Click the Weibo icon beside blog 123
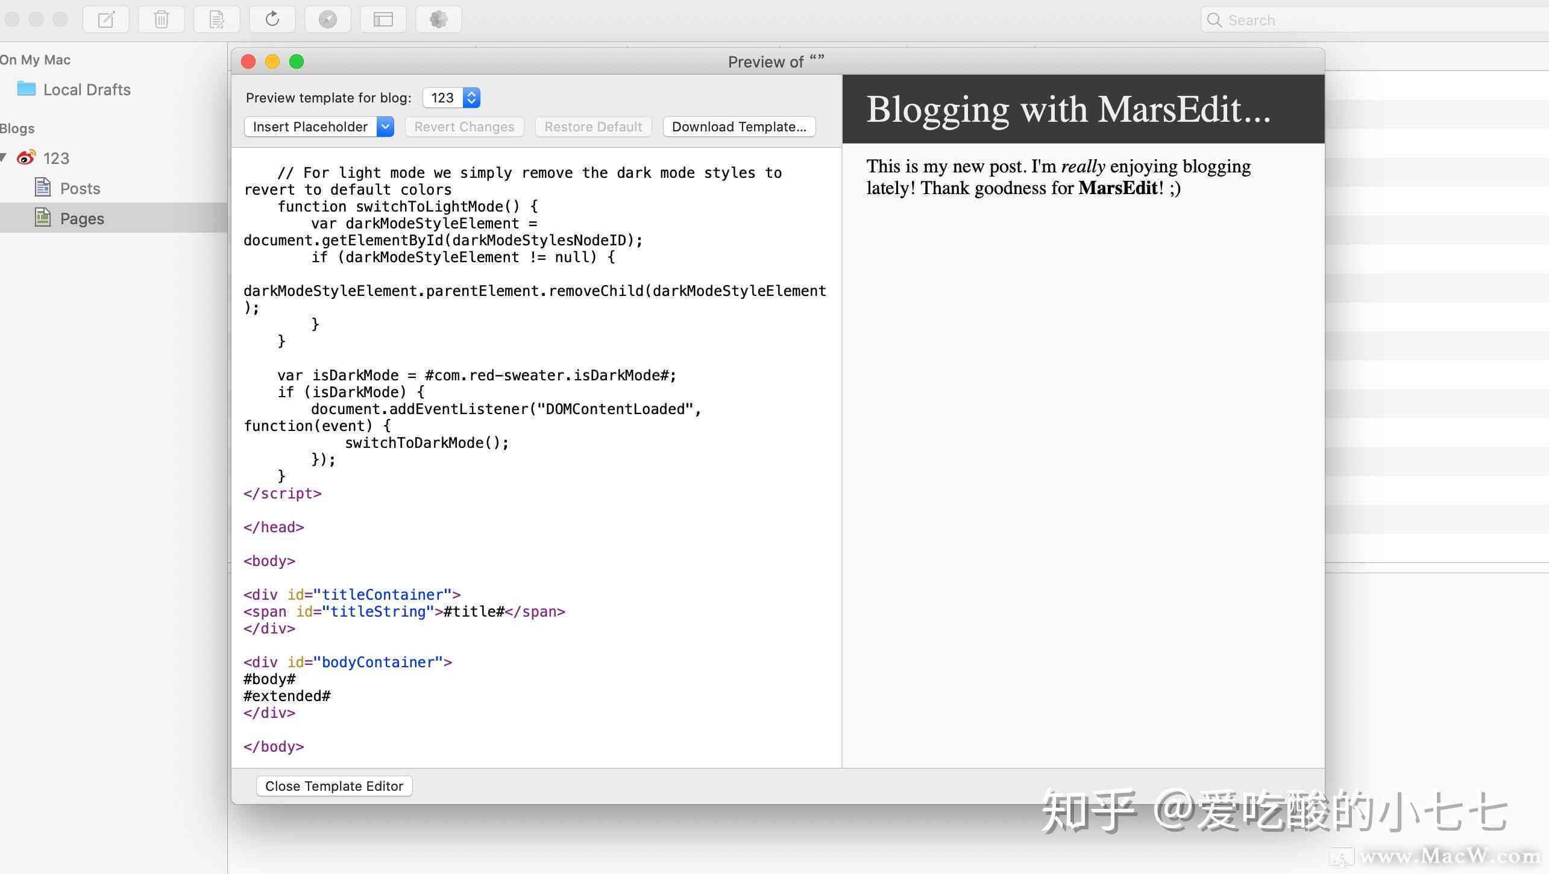This screenshot has width=1549, height=874. [26, 158]
